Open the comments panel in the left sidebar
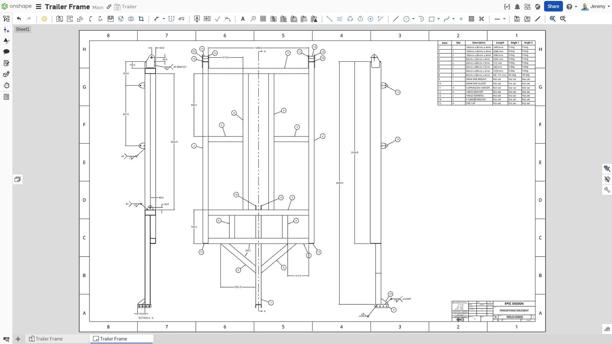The width and height of the screenshot is (612, 344). [6, 51]
